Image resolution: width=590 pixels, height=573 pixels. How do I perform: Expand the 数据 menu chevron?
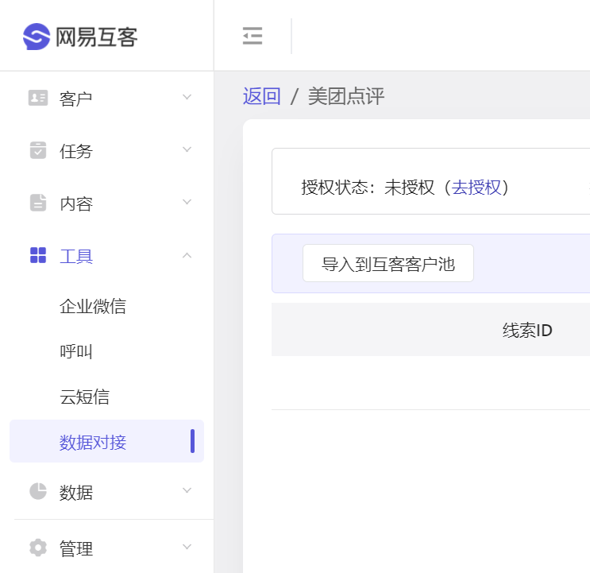point(187,490)
